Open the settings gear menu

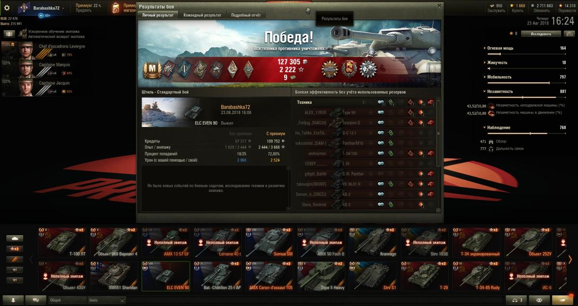coord(7,8)
